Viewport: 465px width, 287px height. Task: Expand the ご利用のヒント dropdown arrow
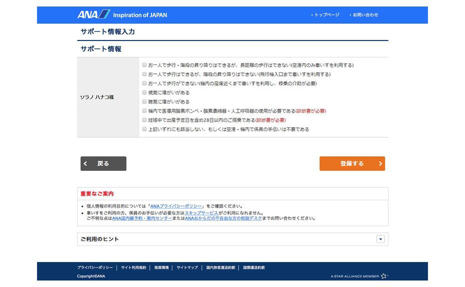pyautogui.click(x=380, y=239)
